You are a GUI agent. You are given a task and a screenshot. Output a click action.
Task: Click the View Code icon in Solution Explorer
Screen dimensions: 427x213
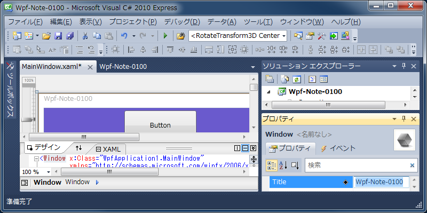pos(312,79)
